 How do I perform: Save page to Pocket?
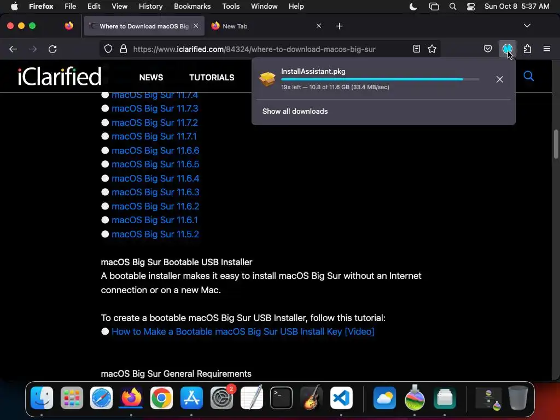click(x=487, y=49)
